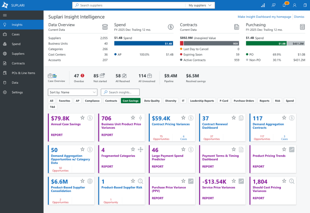This screenshot has height=213, width=310.
Task: Collapse sidebar with hamburger menu icon
Action: [5, 15]
